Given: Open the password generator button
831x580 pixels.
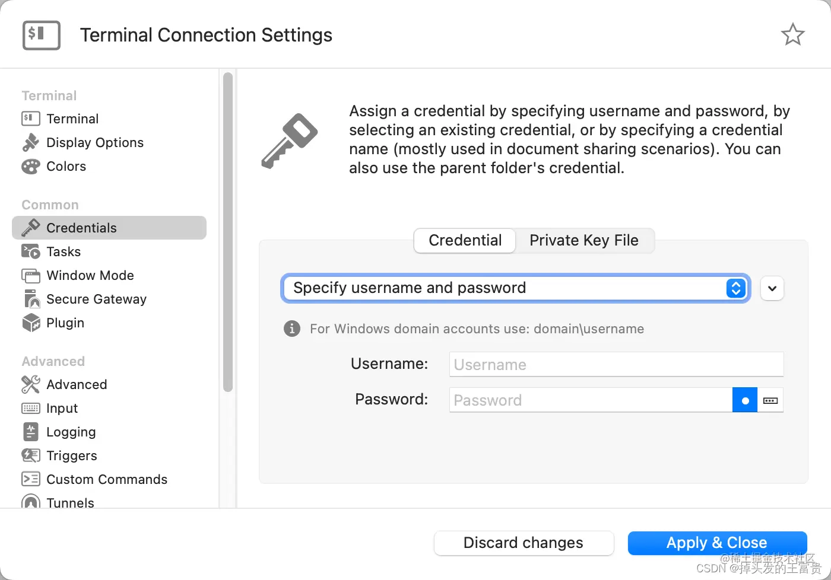Looking at the screenshot, I should 770,400.
